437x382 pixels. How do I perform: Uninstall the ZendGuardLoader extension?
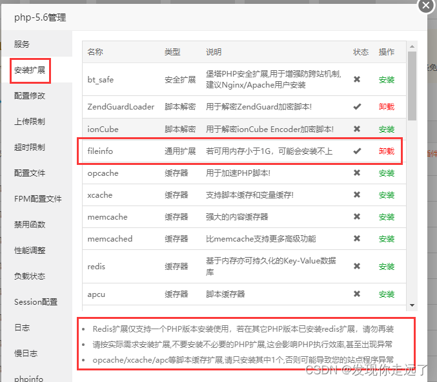(x=386, y=106)
